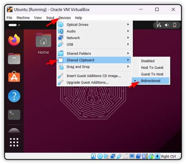This screenshot has width=186, height=164.
Task: Click the mouse integration status bar icon
Action: click(x=151, y=156)
